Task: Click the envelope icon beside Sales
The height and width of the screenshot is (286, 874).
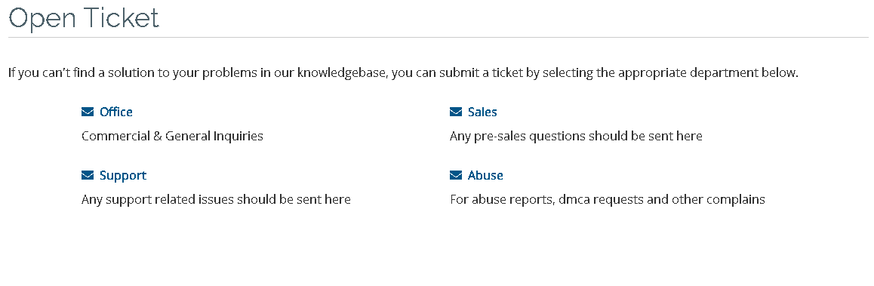Action: tap(456, 112)
